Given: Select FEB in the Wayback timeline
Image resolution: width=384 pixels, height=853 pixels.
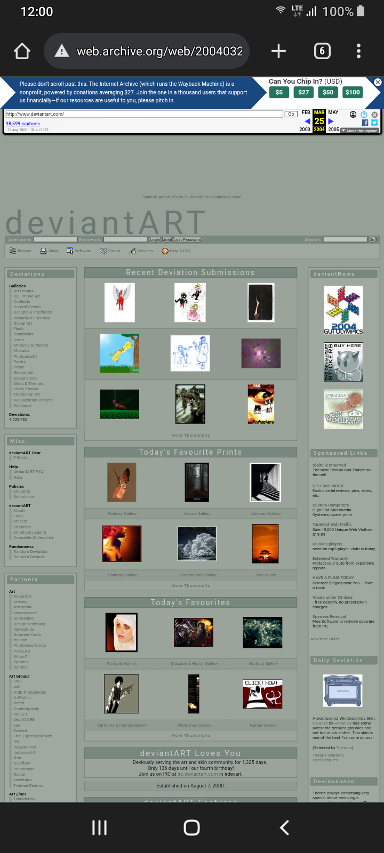Looking at the screenshot, I should point(306,112).
